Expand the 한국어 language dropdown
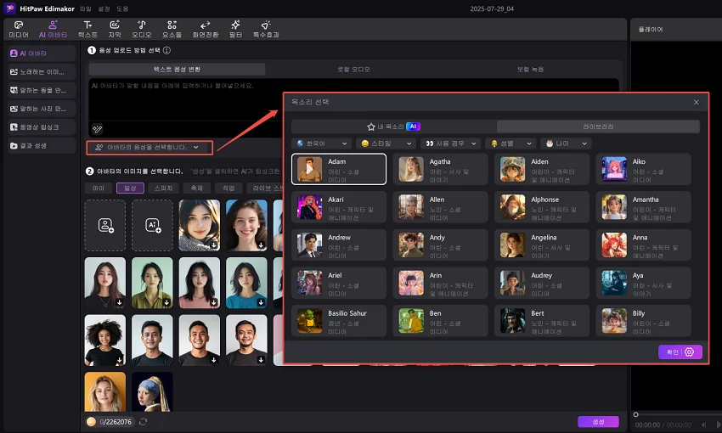The width and height of the screenshot is (722, 433). pyautogui.click(x=320, y=144)
